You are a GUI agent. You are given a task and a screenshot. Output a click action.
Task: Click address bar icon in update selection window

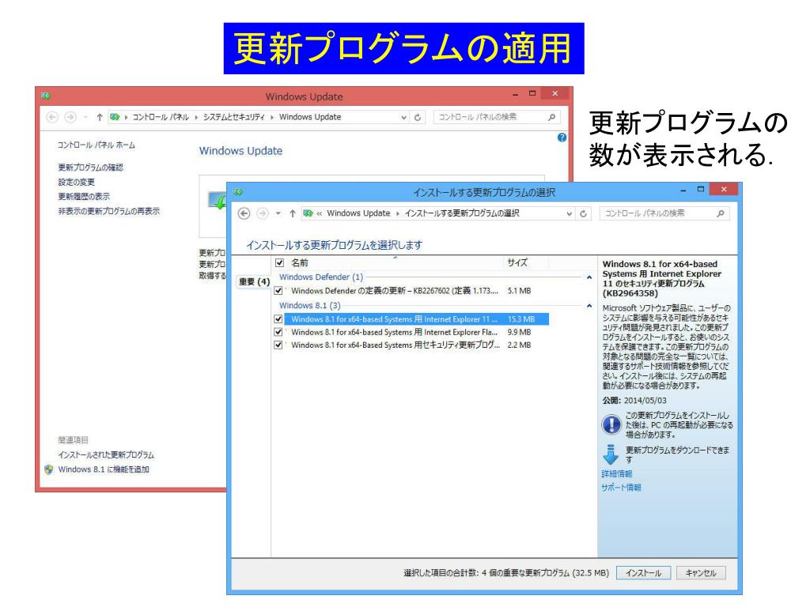click(x=308, y=213)
